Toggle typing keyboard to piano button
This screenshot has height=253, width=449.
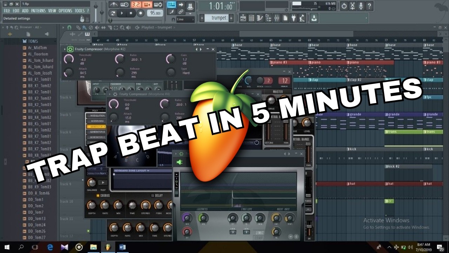172,5
